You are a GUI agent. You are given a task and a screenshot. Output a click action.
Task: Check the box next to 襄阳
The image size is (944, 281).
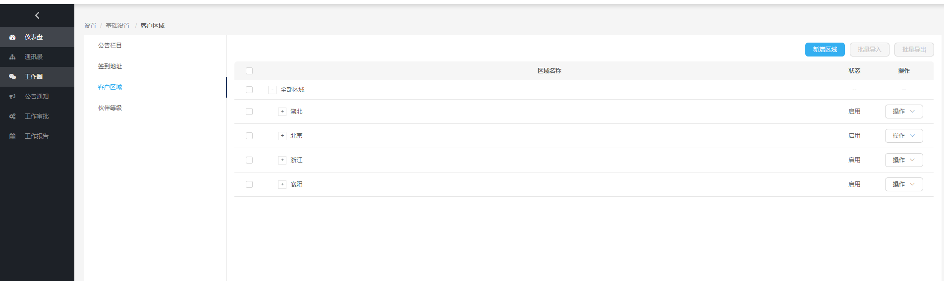249,184
